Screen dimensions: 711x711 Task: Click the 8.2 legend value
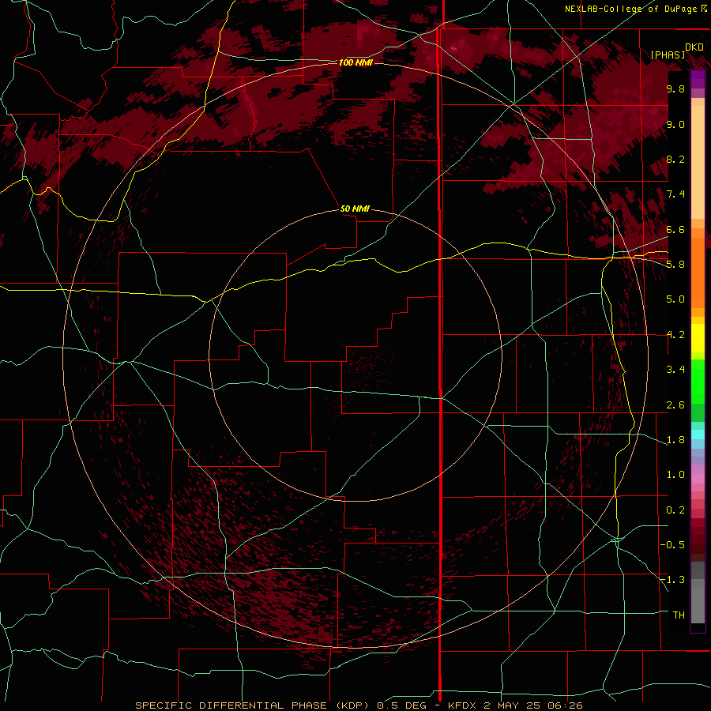(675, 159)
